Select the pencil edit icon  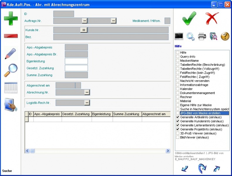pos(11,53)
